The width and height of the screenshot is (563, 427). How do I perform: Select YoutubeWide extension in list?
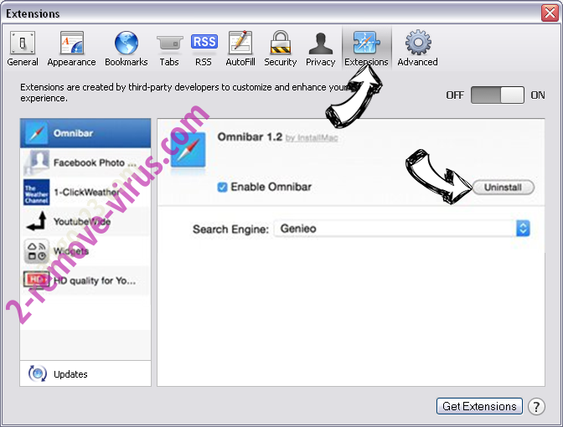point(85,221)
